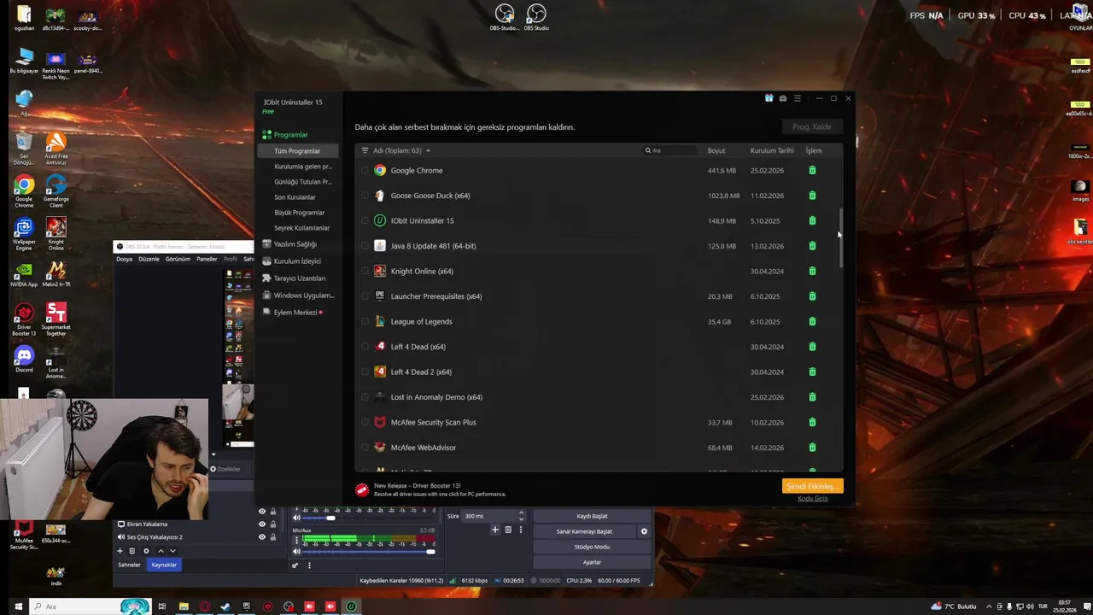Select Son Kurulanlar in sidebar
Image resolution: width=1093 pixels, height=615 pixels.
click(295, 197)
